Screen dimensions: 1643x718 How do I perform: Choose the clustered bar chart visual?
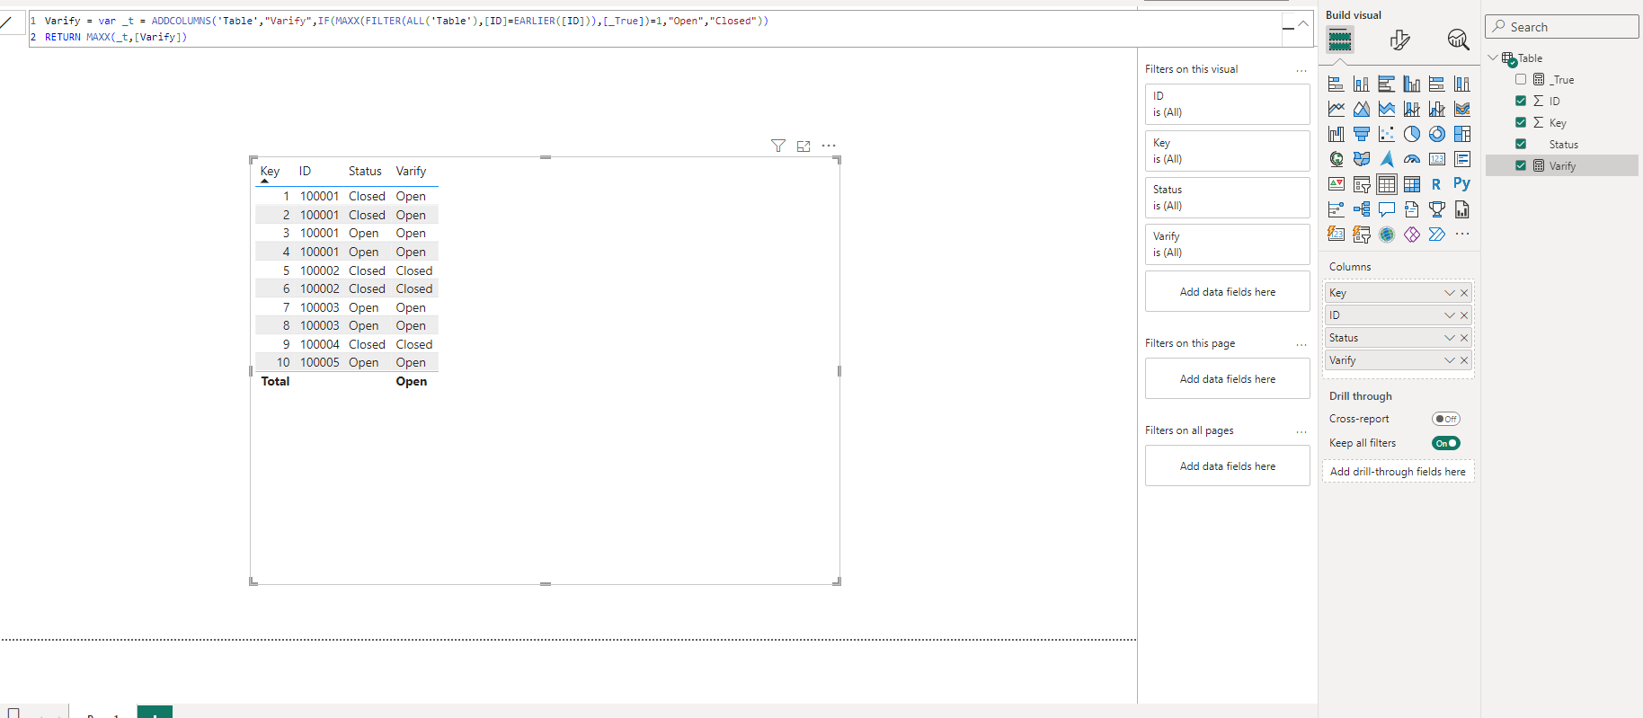coord(1387,84)
